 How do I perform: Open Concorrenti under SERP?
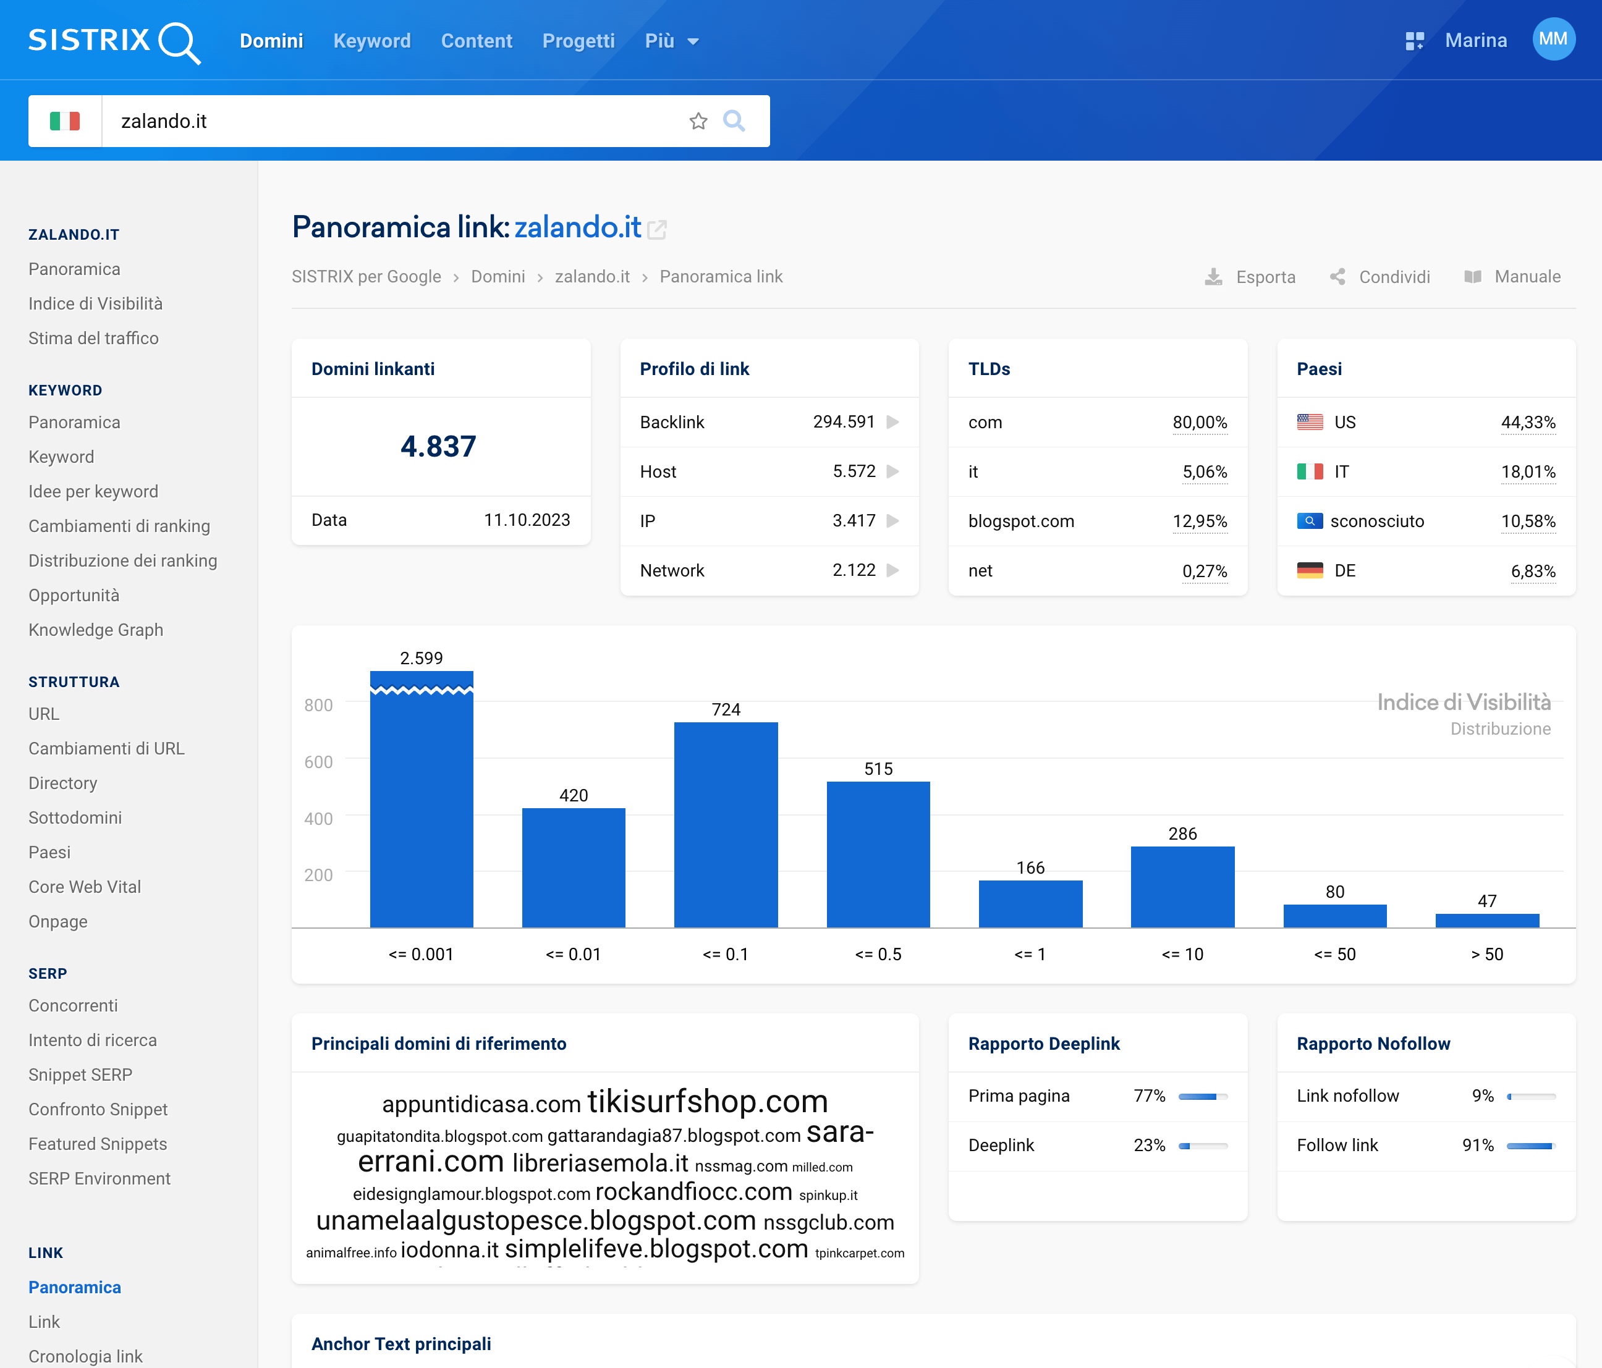click(74, 1005)
